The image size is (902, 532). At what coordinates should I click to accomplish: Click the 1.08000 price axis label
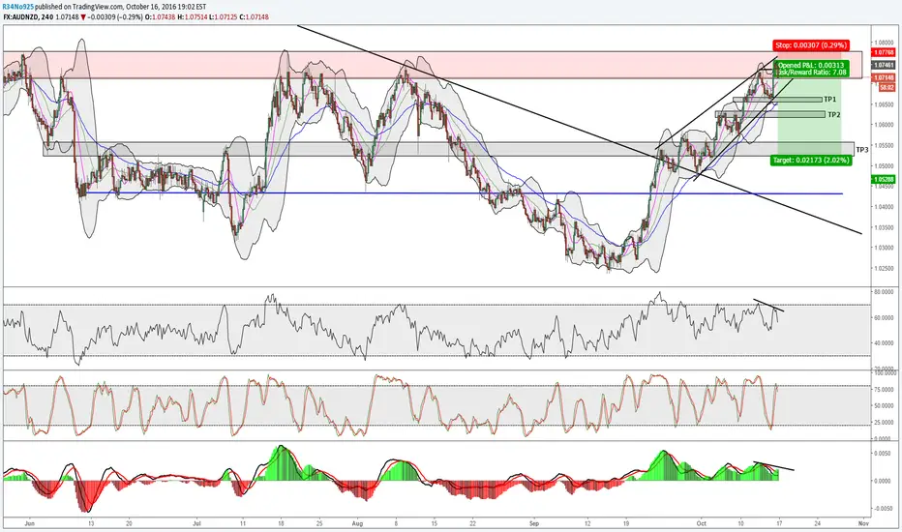pyautogui.click(x=885, y=43)
